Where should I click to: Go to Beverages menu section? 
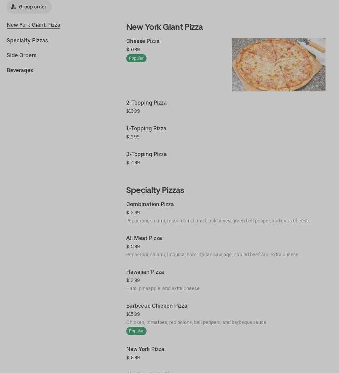20,70
